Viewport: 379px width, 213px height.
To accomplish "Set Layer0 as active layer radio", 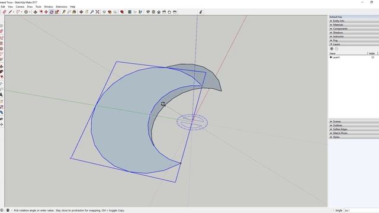I will 330,57.
